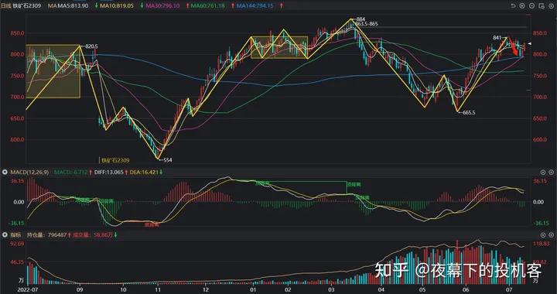This screenshot has height=294, width=557.
Task: Click the DIFF:13.065 value
Action: coord(108,173)
